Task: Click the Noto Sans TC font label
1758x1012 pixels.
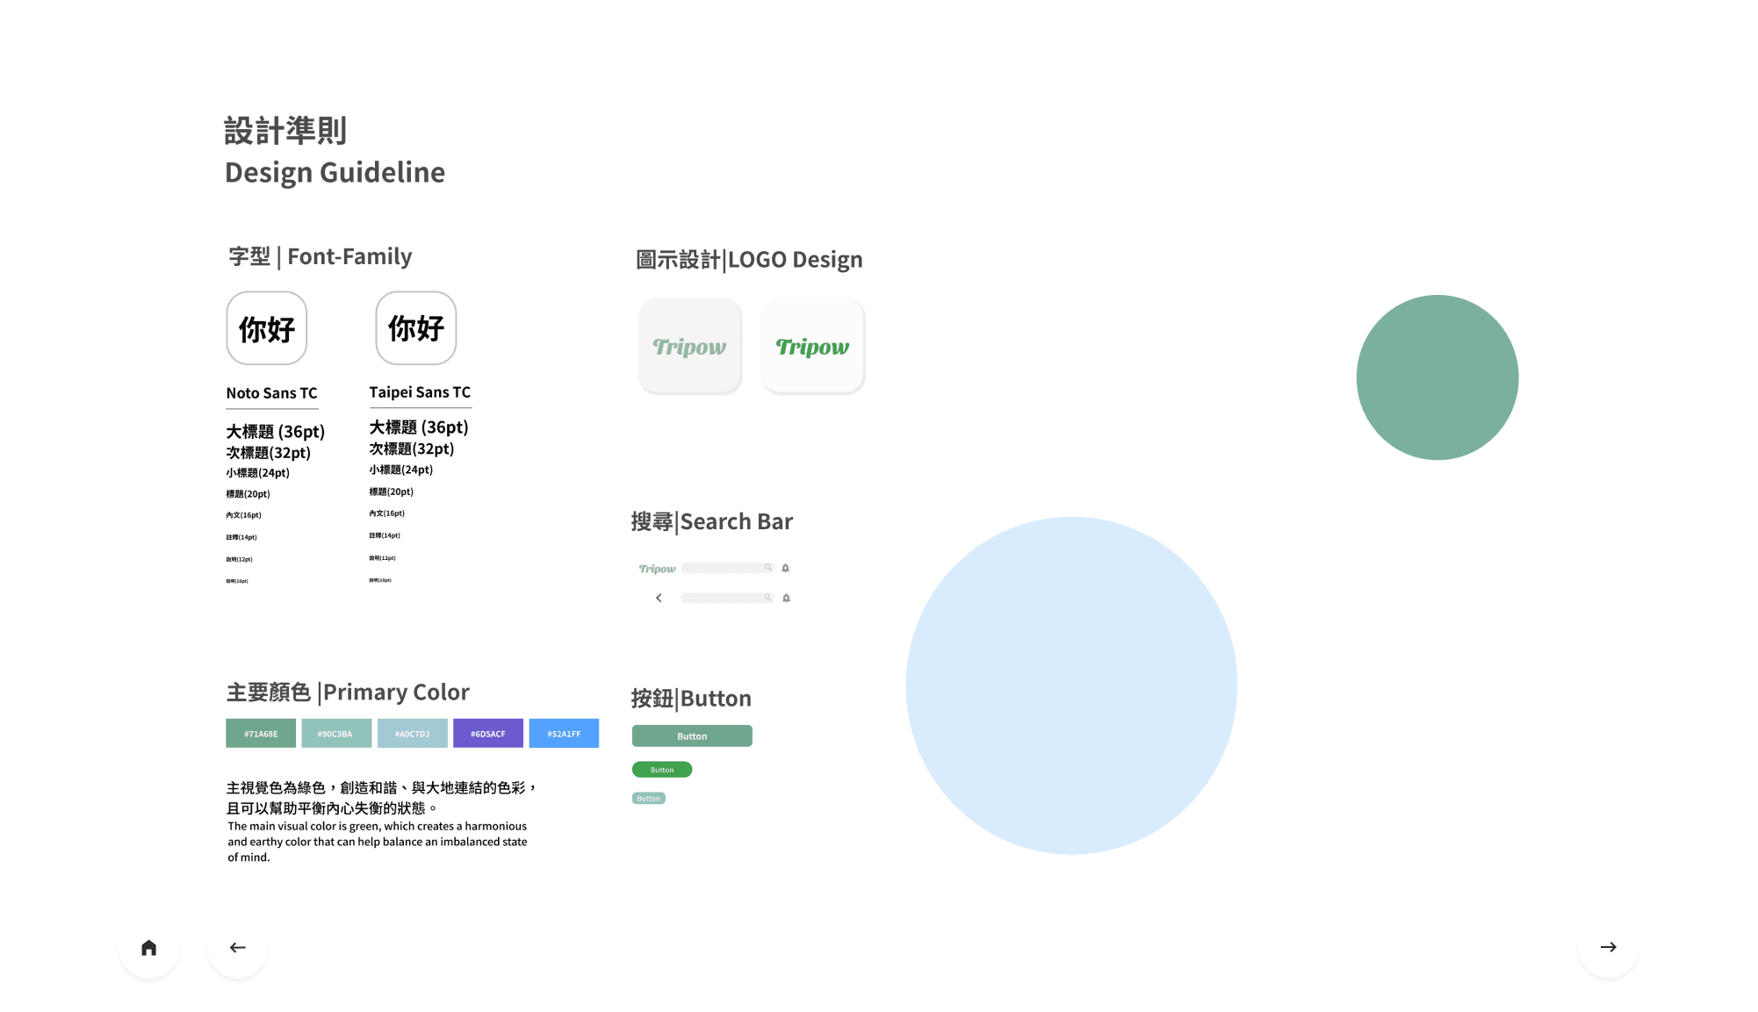Action: point(271,393)
